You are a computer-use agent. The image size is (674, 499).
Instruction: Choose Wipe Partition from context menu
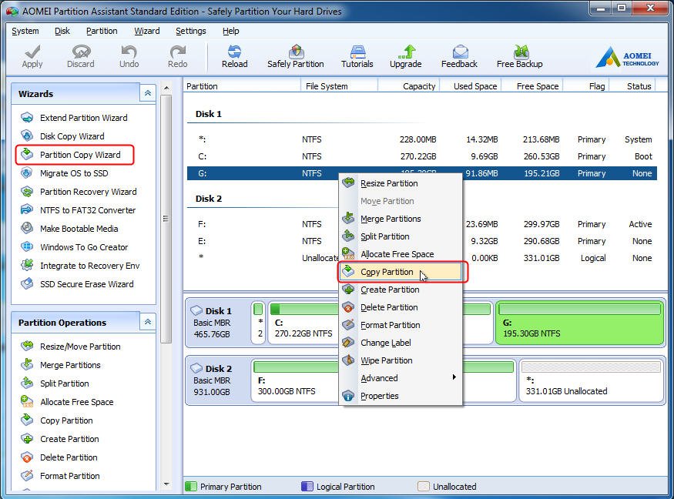401,360
